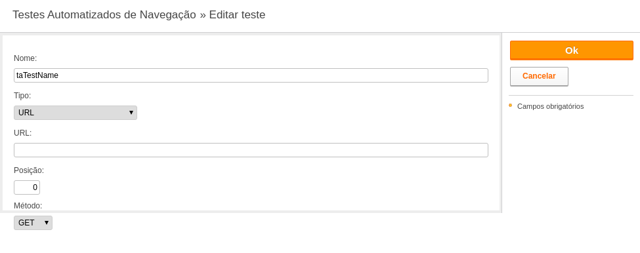The image size is (640, 253).
Task: Click the » breadcrumb separator
Action: pyautogui.click(x=202, y=15)
